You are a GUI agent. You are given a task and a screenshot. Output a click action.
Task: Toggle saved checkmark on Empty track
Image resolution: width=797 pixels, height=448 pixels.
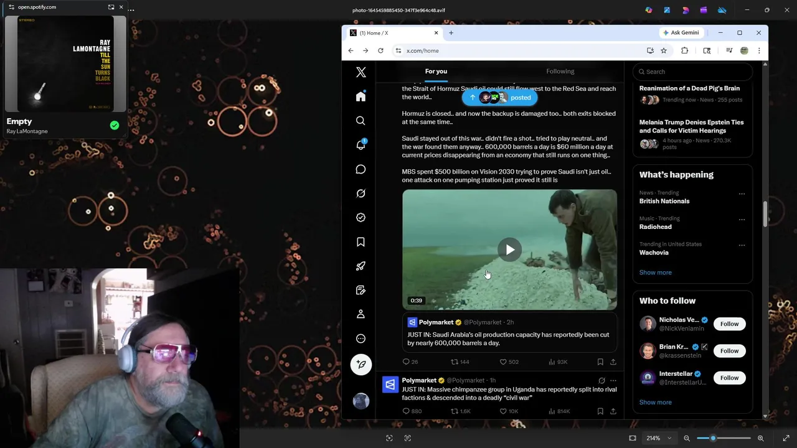pos(115,126)
